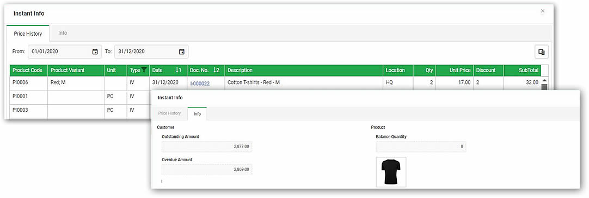The width and height of the screenshot is (589, 198).
Task: Open the From date calendar picker
Action: coord(95,52)
